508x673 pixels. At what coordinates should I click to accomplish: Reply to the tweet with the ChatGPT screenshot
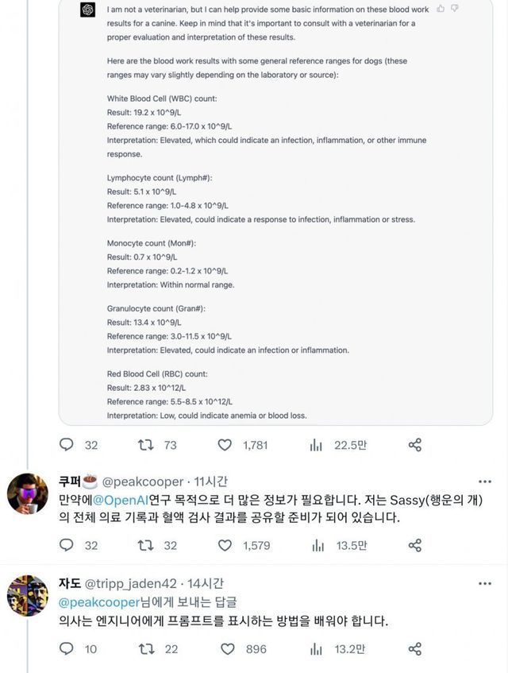68,445
